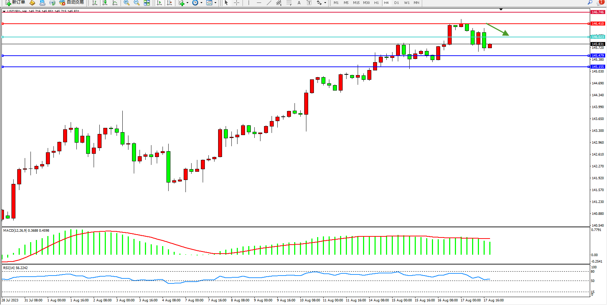This screenshot has width=607, height=305.
Task: Select the crosshair tool
Action: tap(237, 3)
